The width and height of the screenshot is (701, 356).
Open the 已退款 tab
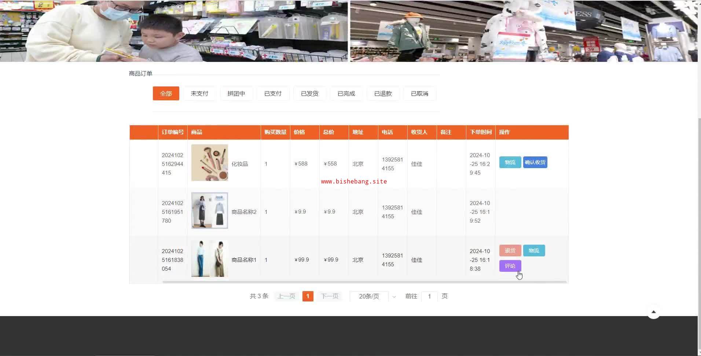point(383,93)
